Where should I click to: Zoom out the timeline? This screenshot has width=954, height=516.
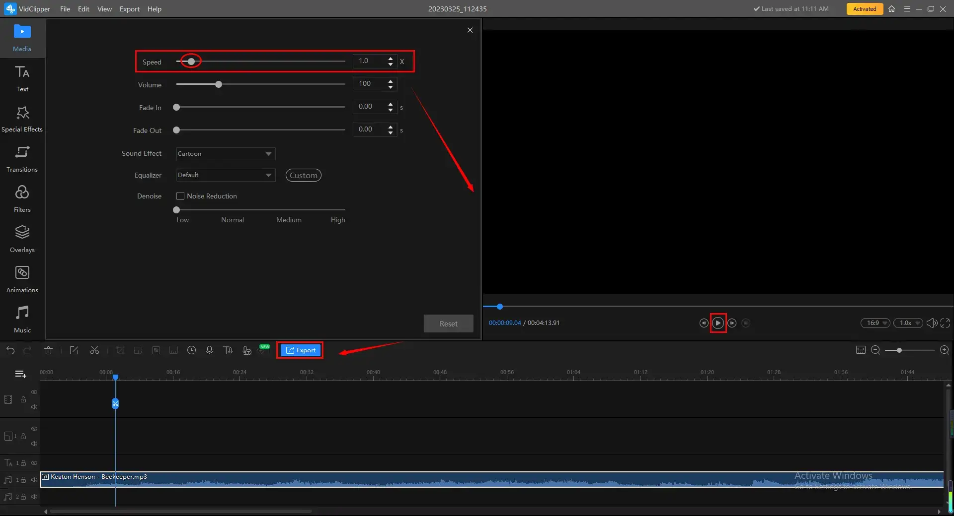coord(875,350)
